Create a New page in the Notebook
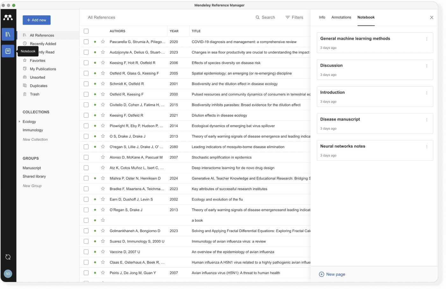 point(332,274)
